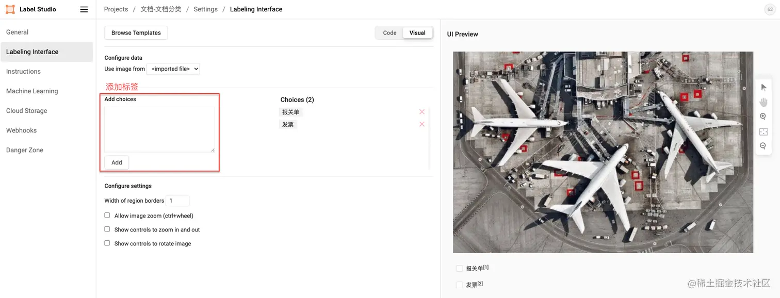Screen dimensions: 780x298
Task: Click the user avatar badge
Action: click(x=770, y=9)
